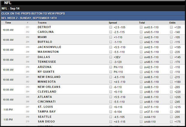Check San Diego +175 odds box
This screenshot has height=127, width=186.
[171, 122]
